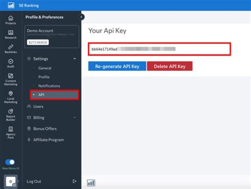Open the Users menu item
Screen dimensions: 251x189
point(38,106)
